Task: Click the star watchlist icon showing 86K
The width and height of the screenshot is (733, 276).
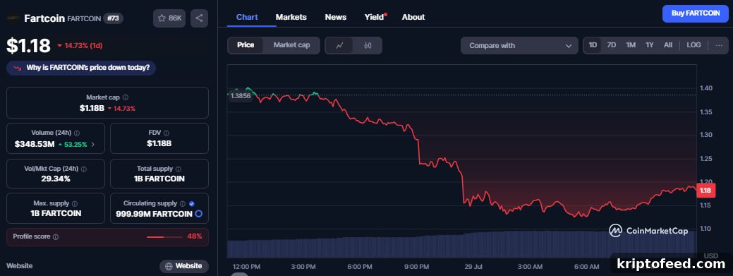Action: click(169, 18)
